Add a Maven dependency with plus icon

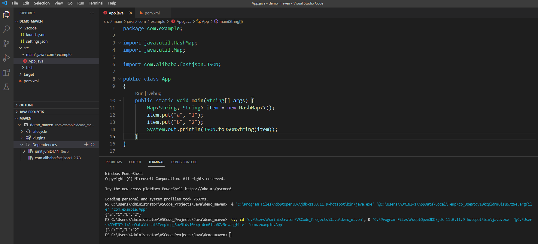86,145
